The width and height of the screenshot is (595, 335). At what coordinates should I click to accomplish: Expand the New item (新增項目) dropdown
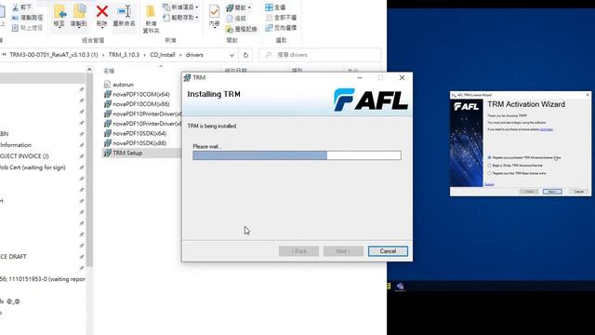click(x=197, y=7)
